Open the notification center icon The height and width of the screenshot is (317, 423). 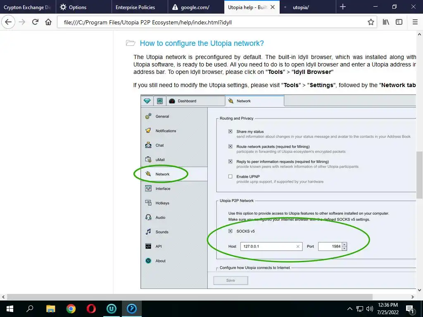[x=410, y=309]
